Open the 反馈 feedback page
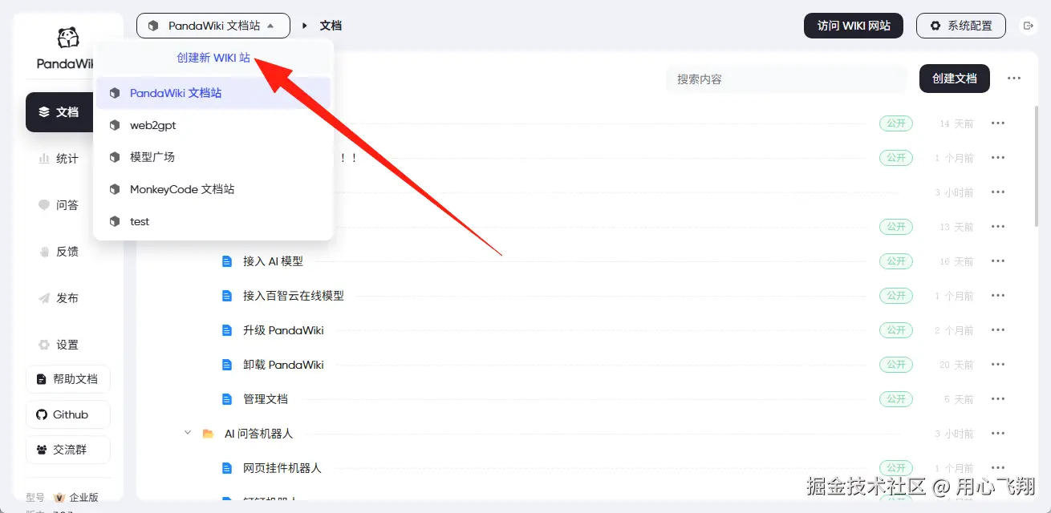Viewport: 1051px width, 513px height. 67,252
